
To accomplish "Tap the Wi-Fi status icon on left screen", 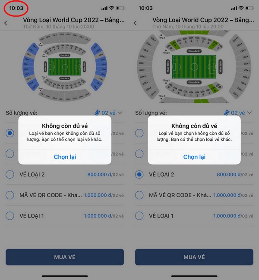I will (x=112, y=8).
